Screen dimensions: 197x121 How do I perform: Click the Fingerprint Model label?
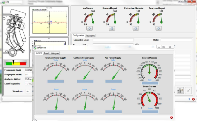click(x=13, y=70)
